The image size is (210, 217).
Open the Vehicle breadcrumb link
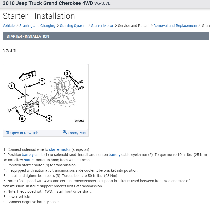coord(9,26)
